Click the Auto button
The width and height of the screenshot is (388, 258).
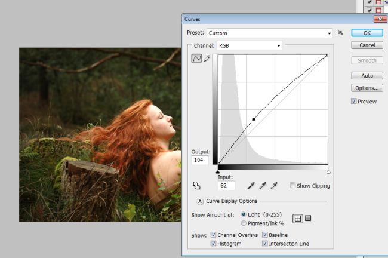pos(367,75)
